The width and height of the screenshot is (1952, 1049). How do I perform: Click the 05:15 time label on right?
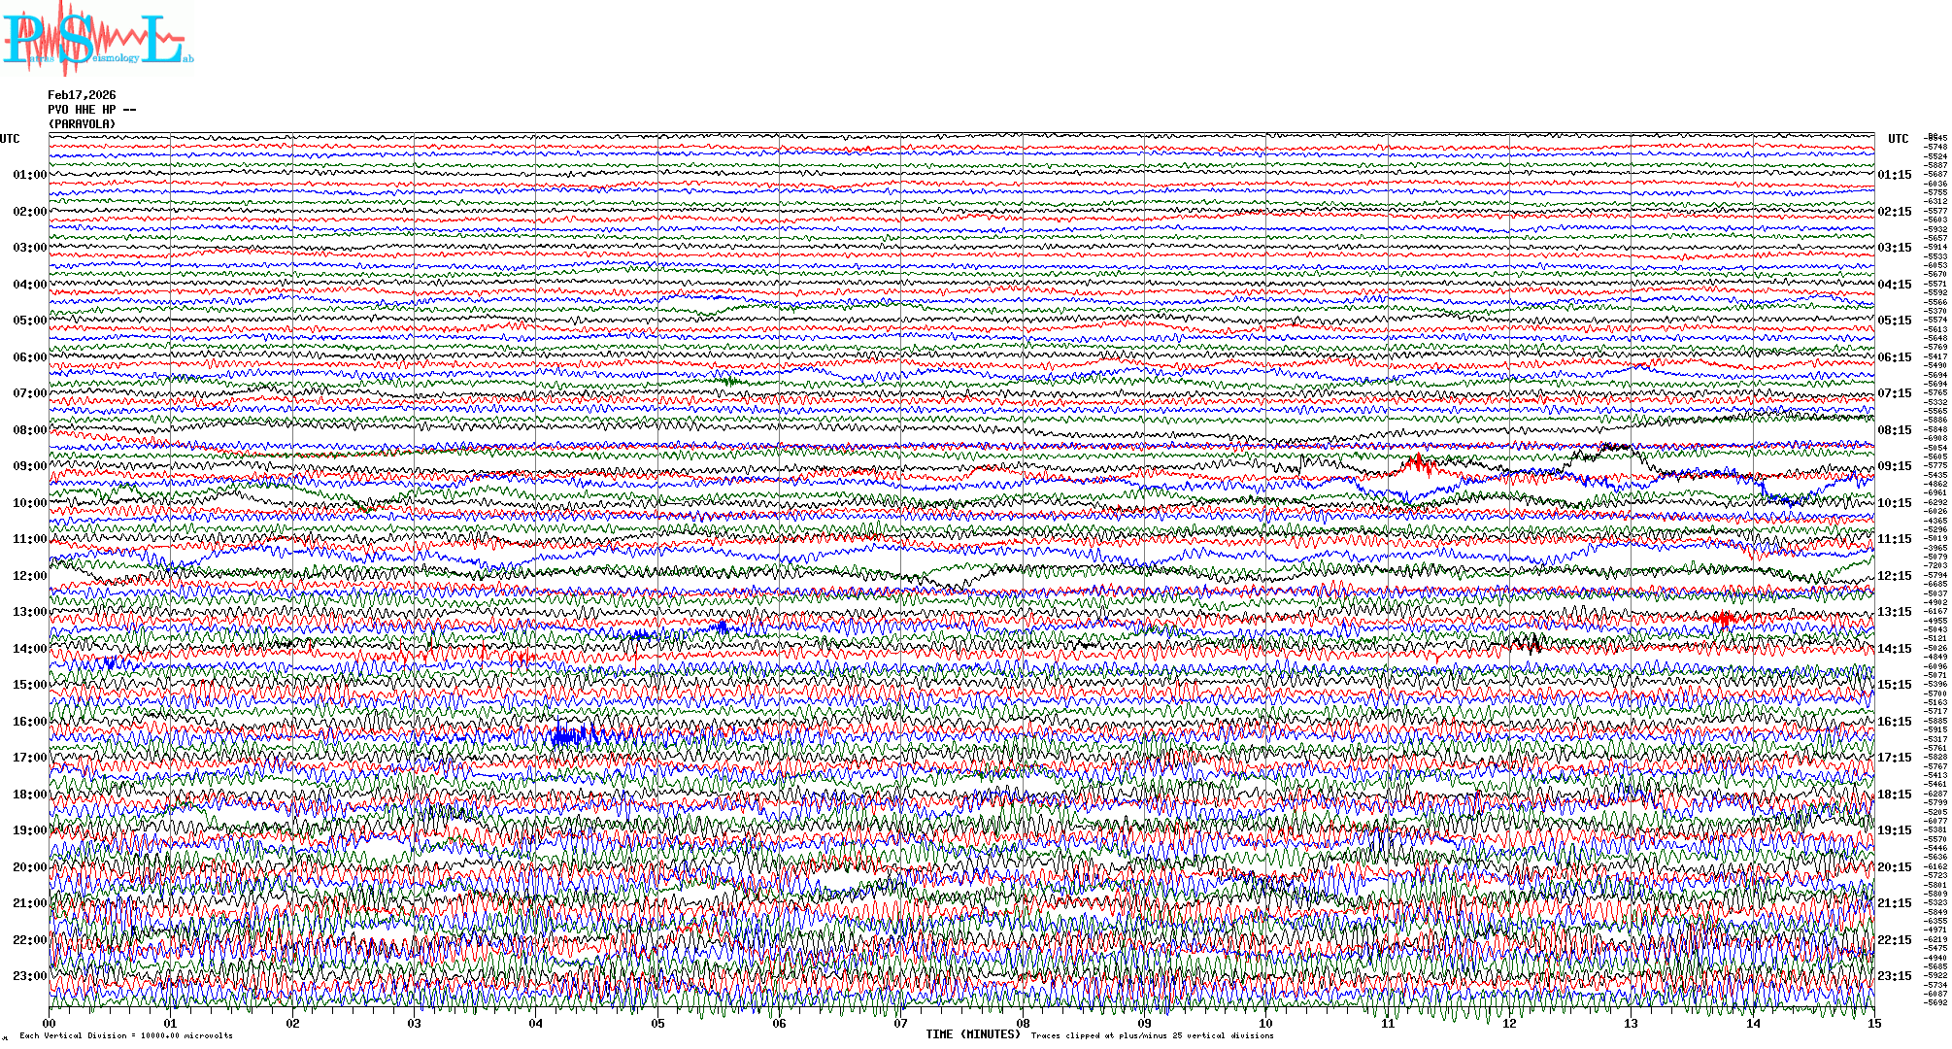pyautogui.click(x=1894, y=321)
